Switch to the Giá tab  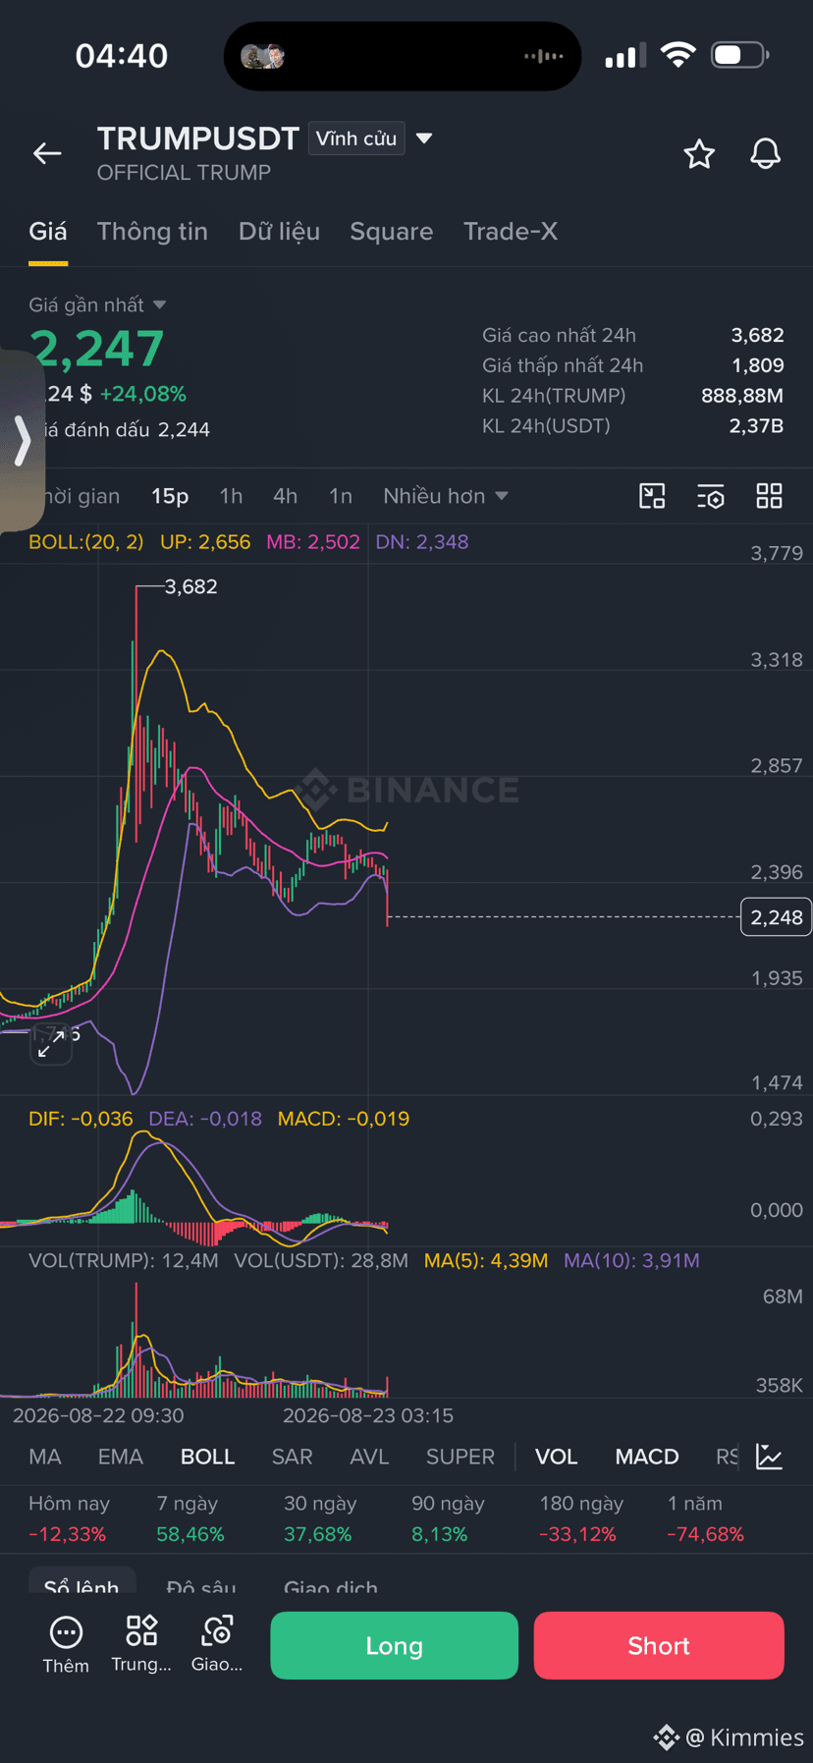[x=48, y=232]
